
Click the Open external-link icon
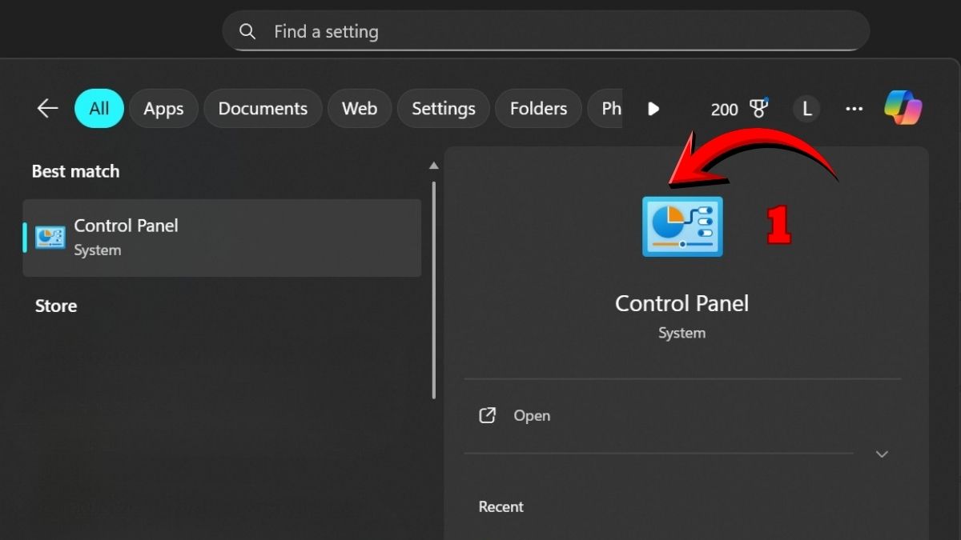(487, 415)
